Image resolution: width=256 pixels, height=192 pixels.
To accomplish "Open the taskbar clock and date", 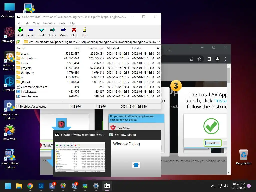I will click(239, 186).
